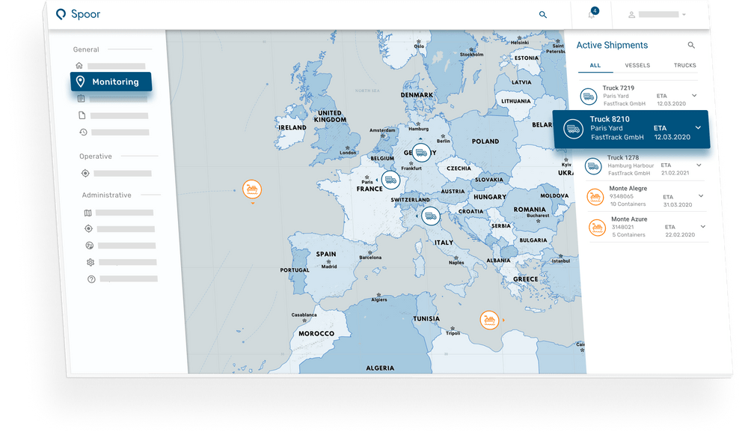Click the Operative section label
748x435 pixels.
[x=96, y=156]
